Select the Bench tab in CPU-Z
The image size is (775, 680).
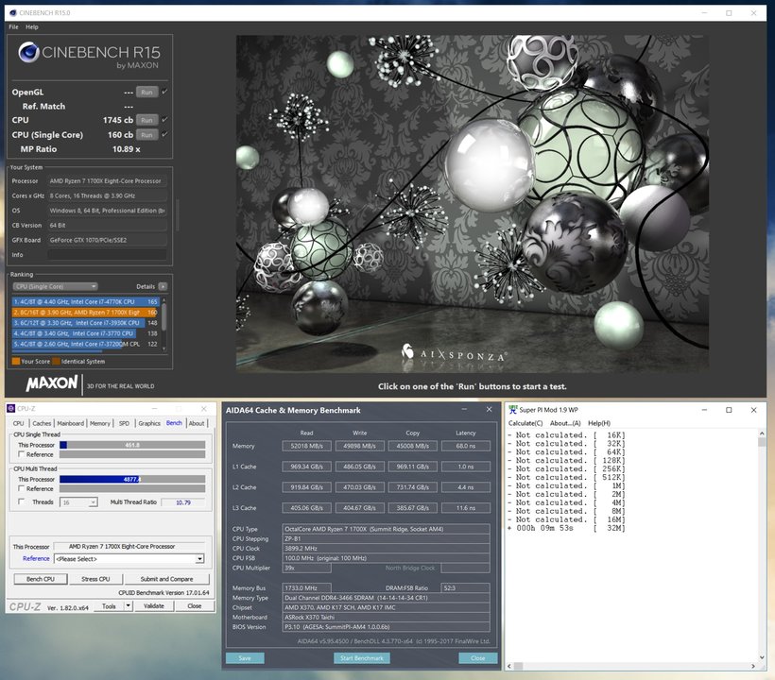click(174, 423)
